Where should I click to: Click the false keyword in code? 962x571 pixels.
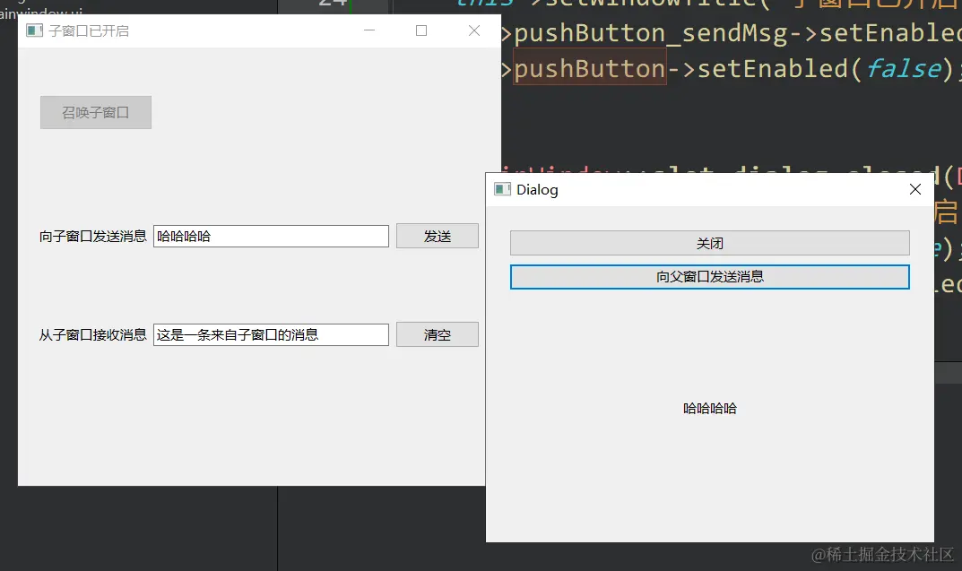[904, 69]
